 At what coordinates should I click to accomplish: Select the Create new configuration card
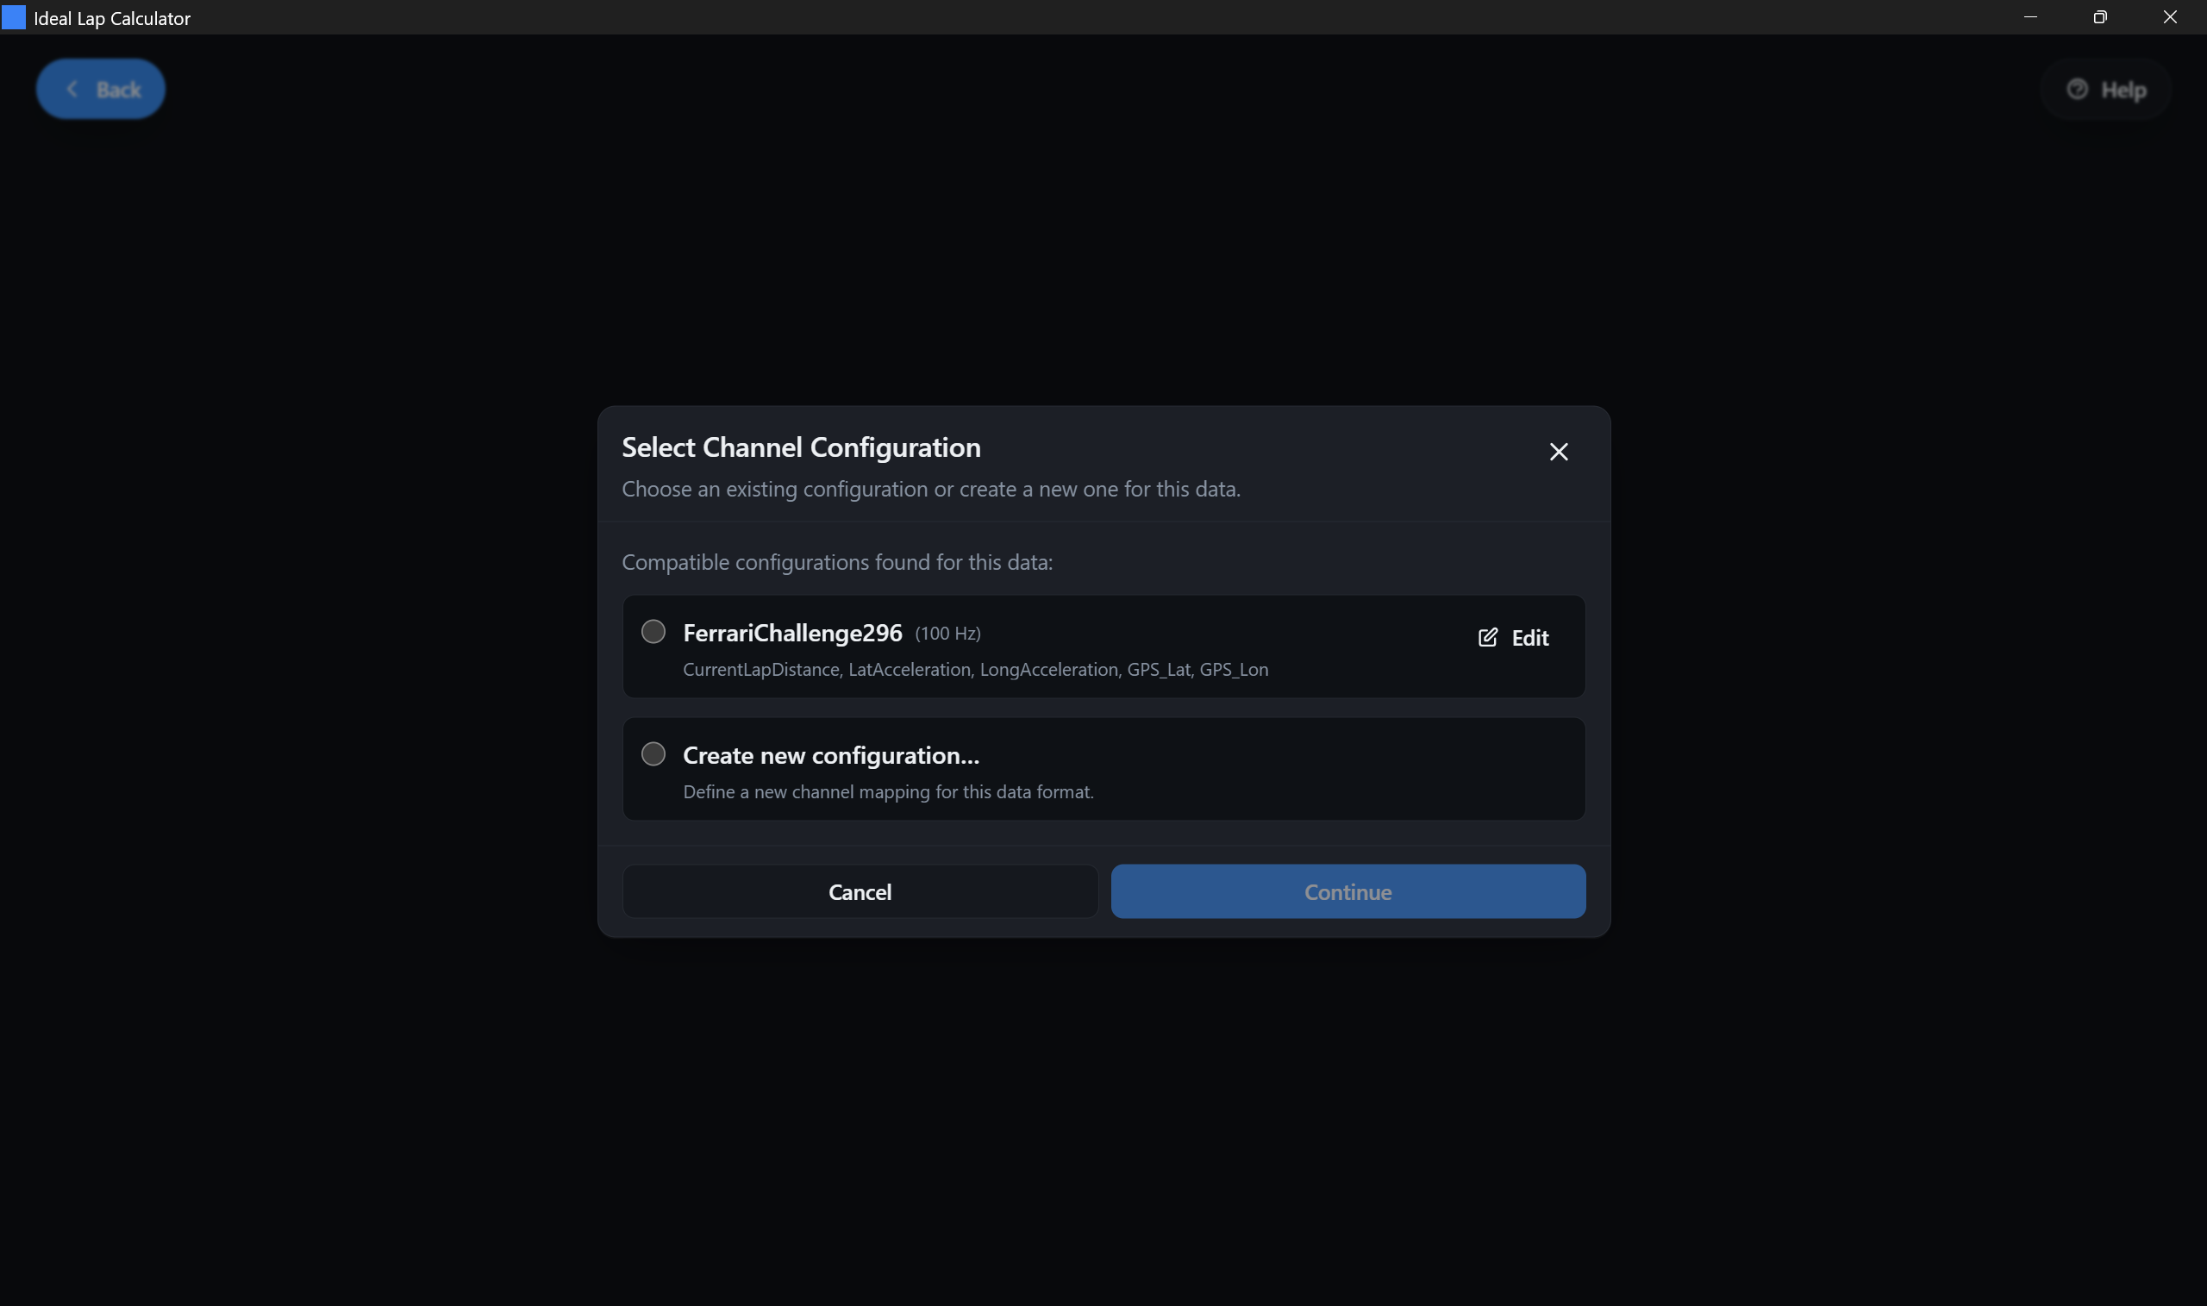point(1103,768)
